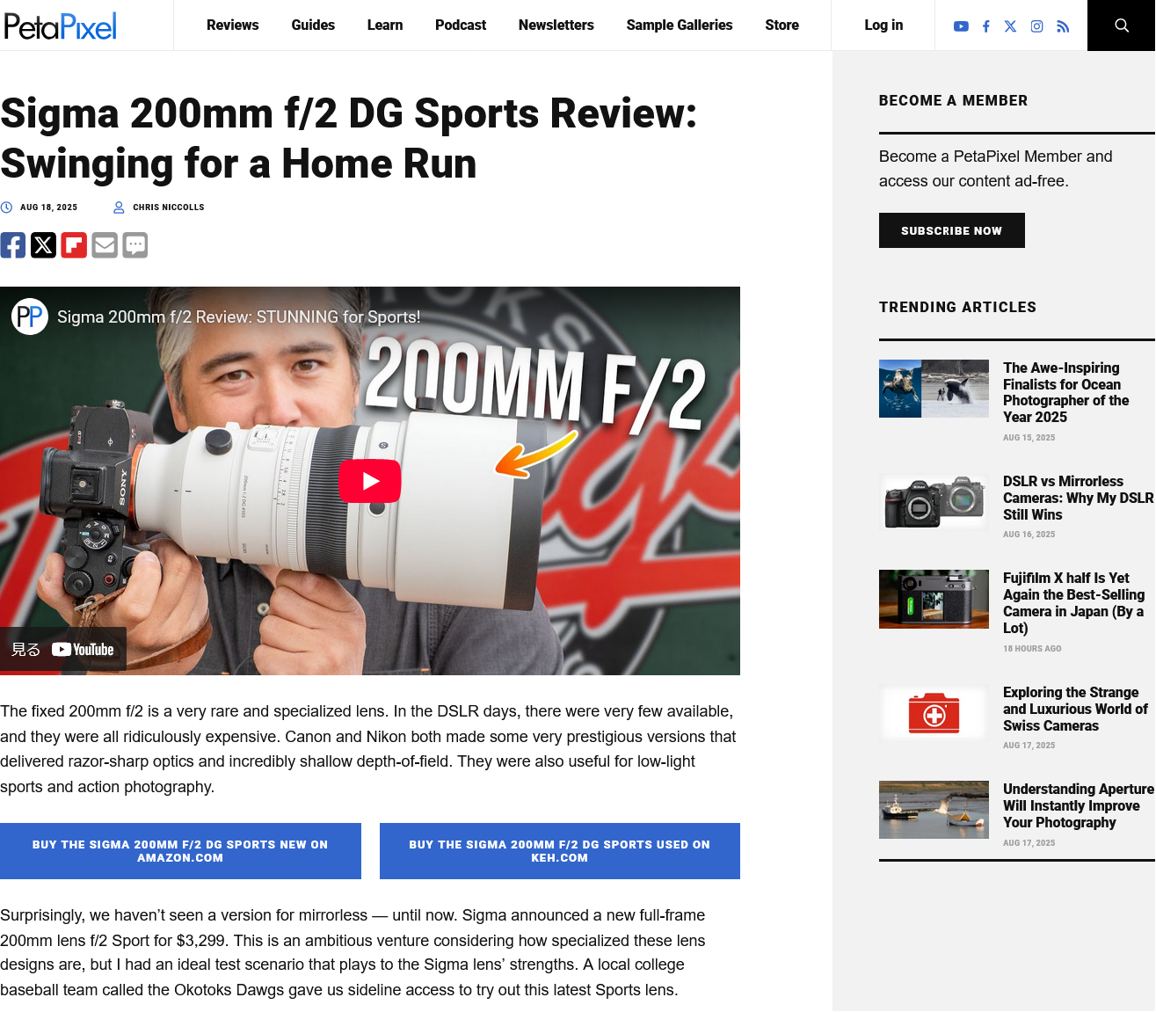Open the Store menu item
This screenshot has width=1156, height=1012.
782,25
